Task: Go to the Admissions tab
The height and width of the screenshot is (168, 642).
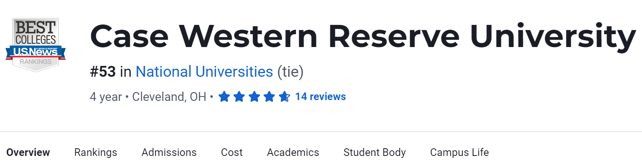Action: (x=169, y=153)
